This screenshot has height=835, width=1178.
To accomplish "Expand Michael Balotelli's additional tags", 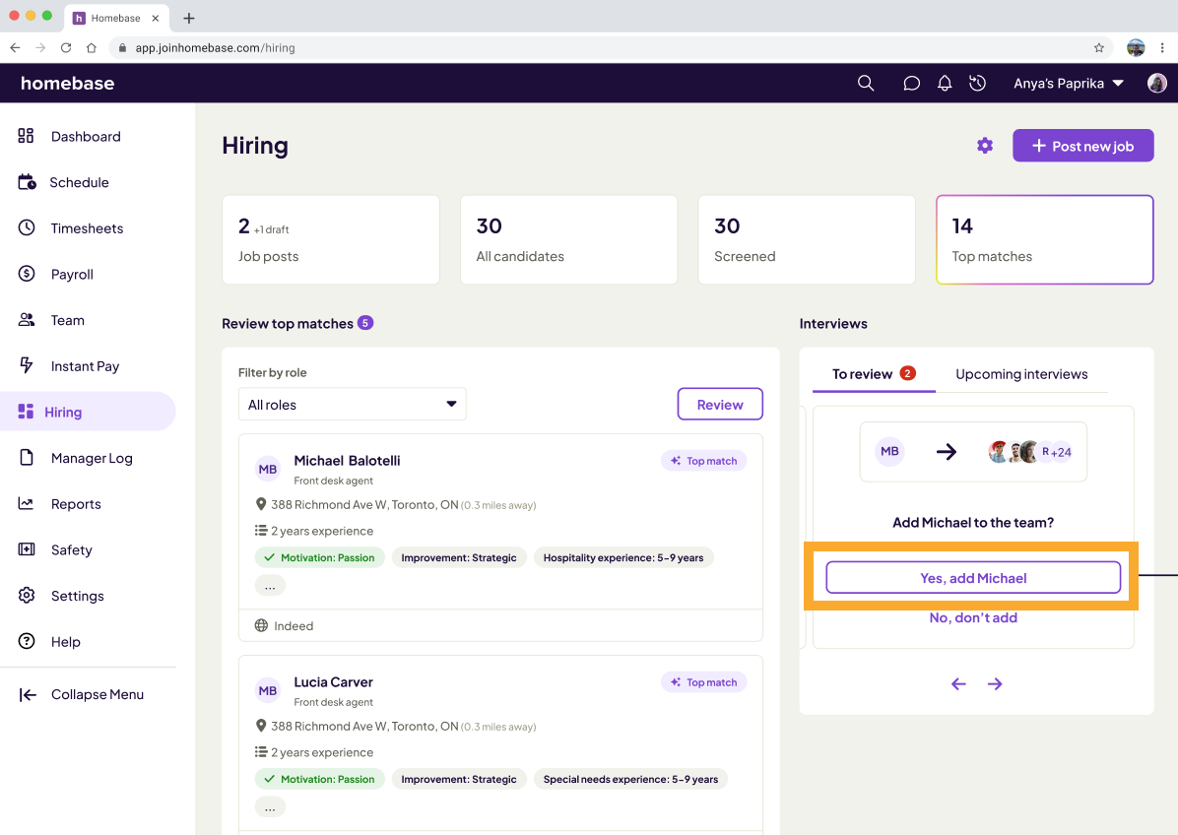I will [269, 585].
